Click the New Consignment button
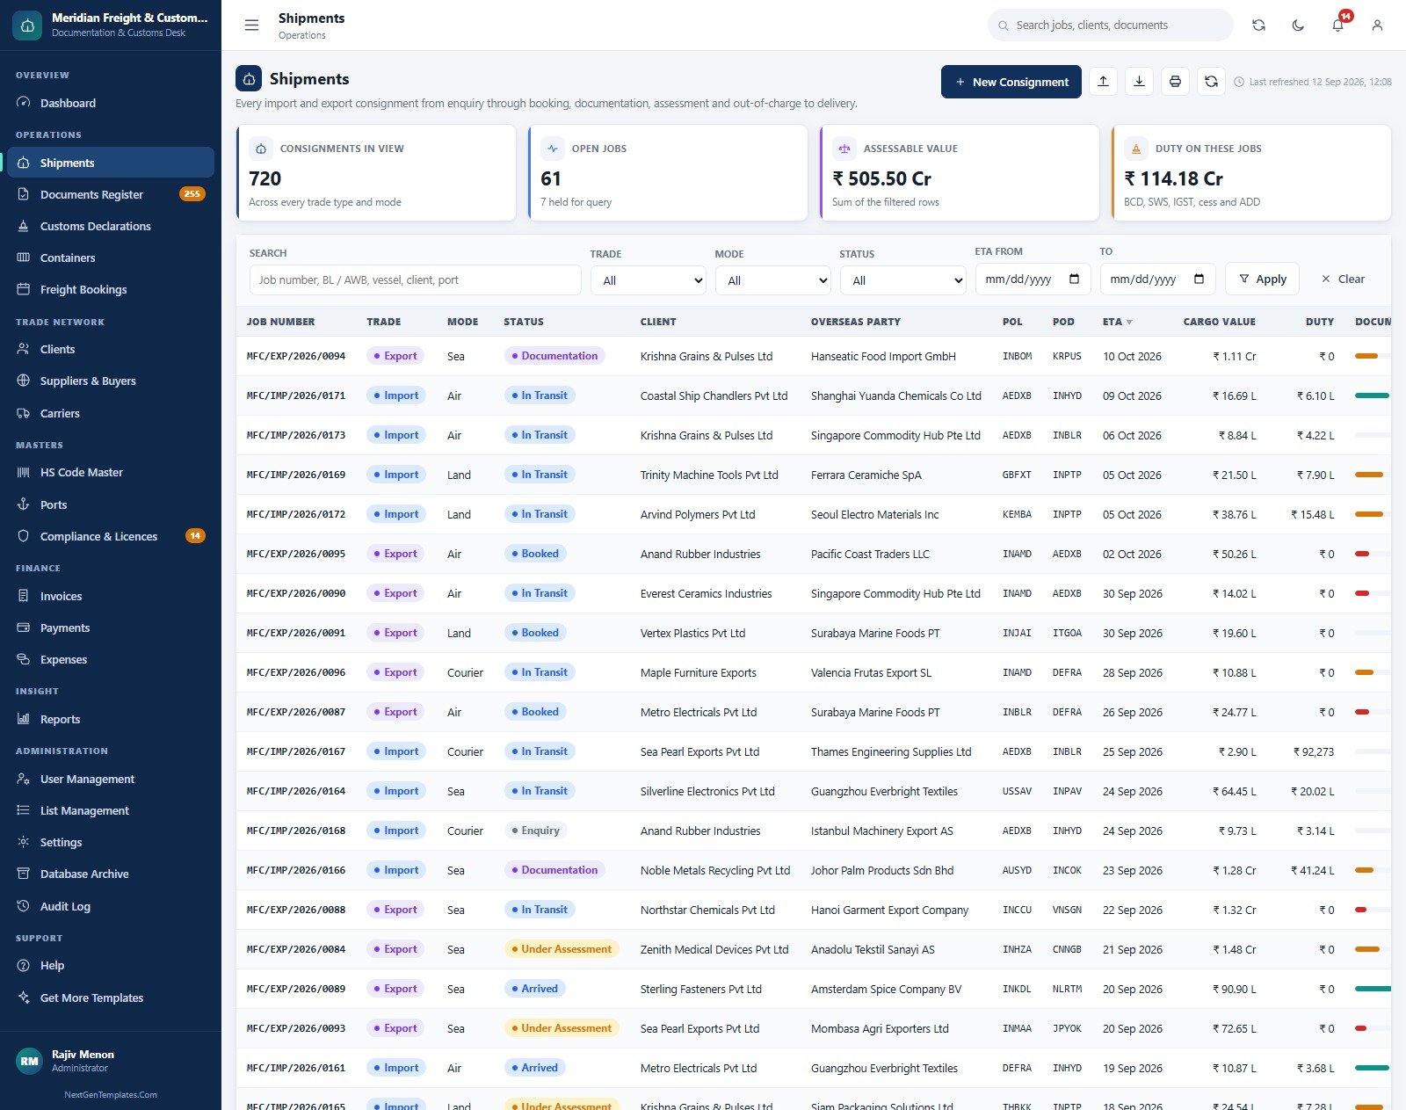This screenshot has height=1110, width=1406. [x=1011, y=82]
